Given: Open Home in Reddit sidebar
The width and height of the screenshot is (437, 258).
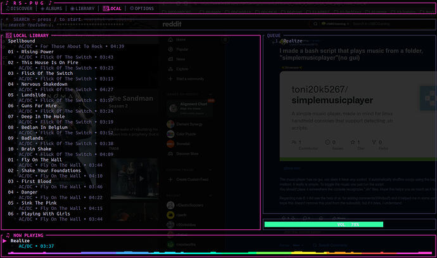Looking at the screenshot, I should click(x=177, y=39).
